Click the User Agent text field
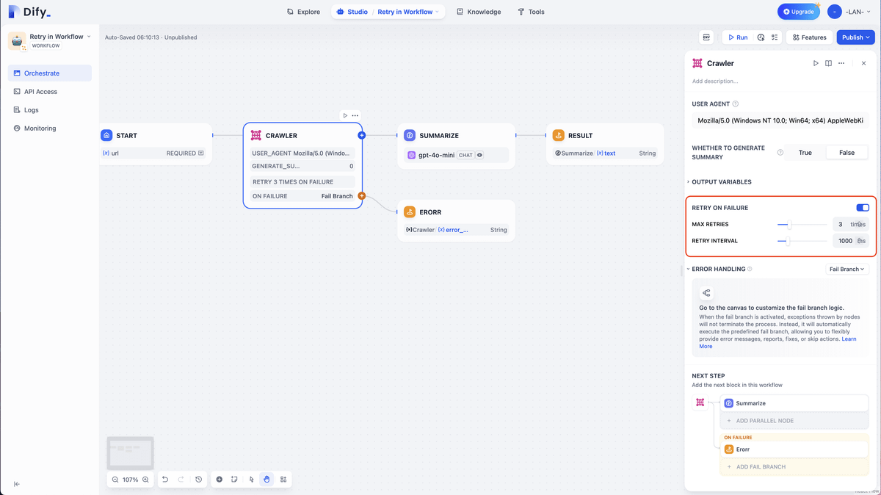The height and width of the screenshot is (495, 881). pyautogui.click(x=780, y=120)
